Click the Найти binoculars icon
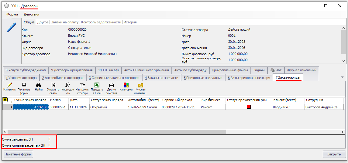Screen dimensions: 348x163 39,85
